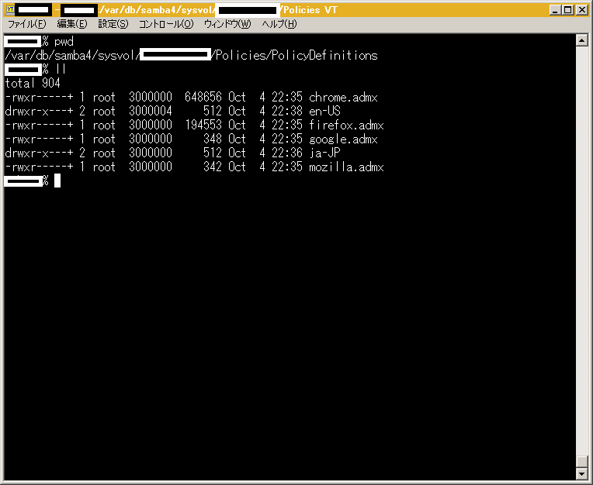
Task: Open the コントロール(O) menu
Action: click(x=166, y=24)
